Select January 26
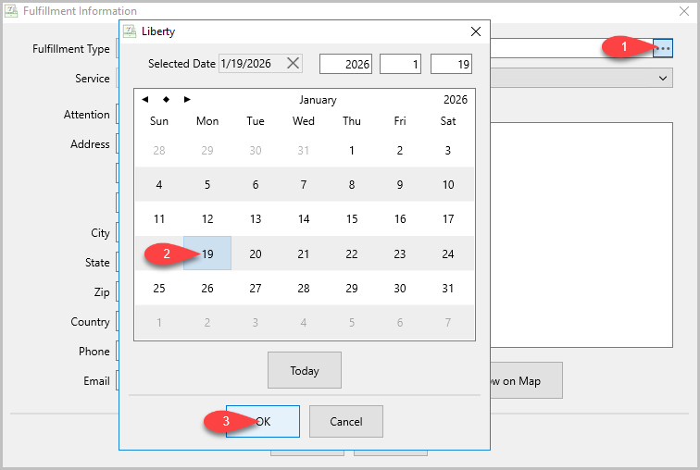Image resolution: width=700 pixels, height=470 pixels. pos(207,288)
